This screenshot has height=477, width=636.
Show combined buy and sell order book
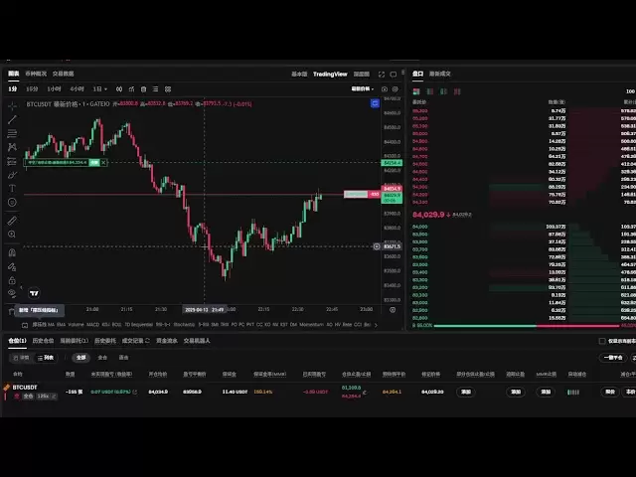pos(416,91)
